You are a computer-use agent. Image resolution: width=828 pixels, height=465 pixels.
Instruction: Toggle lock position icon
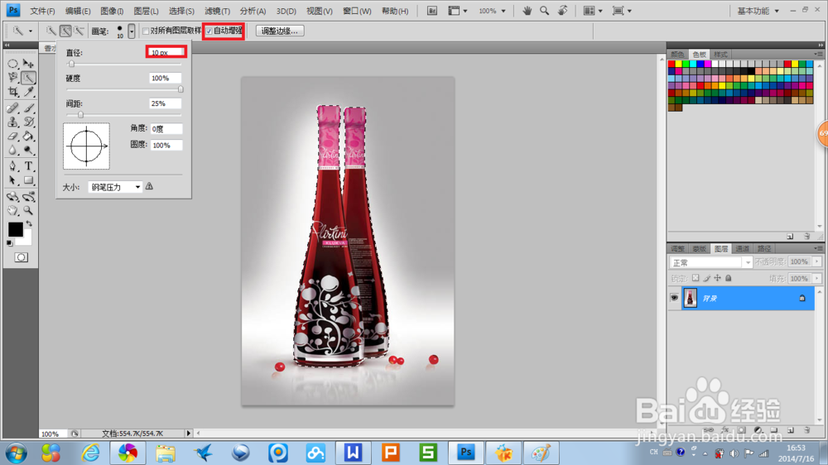coord(717,278)
